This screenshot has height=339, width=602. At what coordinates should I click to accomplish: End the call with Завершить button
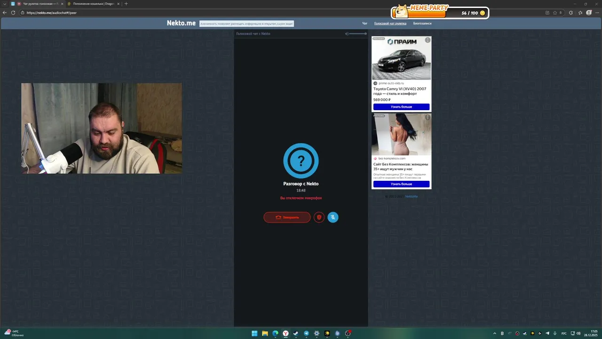click(287, 217)
